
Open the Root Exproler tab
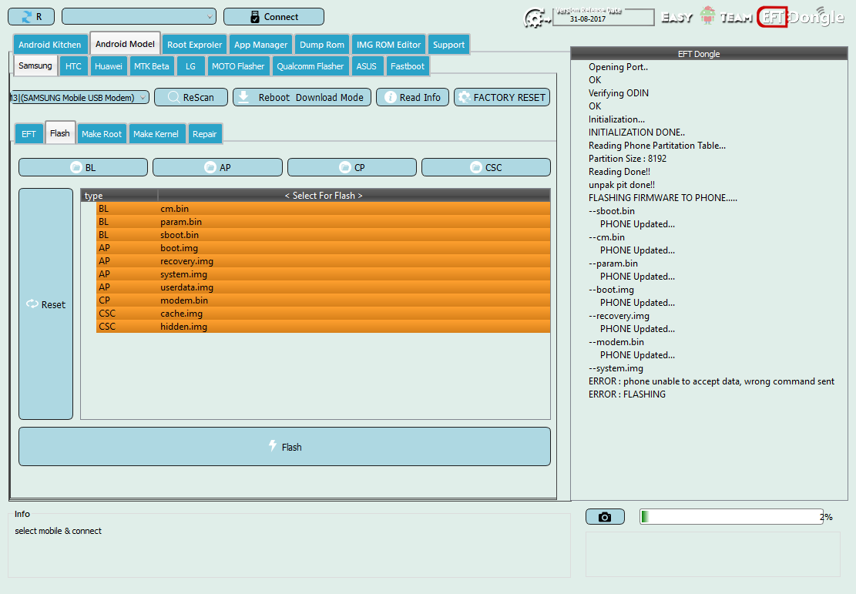click(194, 45)
